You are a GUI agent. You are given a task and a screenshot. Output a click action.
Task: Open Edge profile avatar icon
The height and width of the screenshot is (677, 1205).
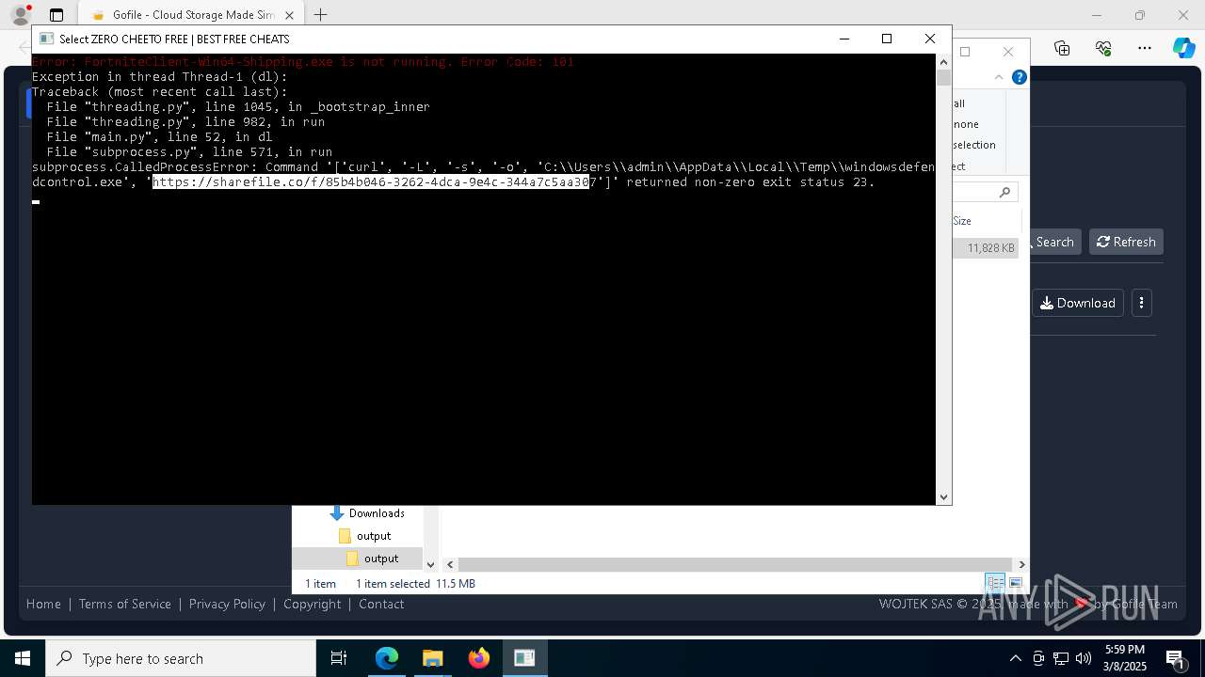(21, 15)
